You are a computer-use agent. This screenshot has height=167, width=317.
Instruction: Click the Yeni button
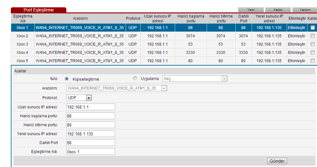pyautogui.click(x=251, y=10)
